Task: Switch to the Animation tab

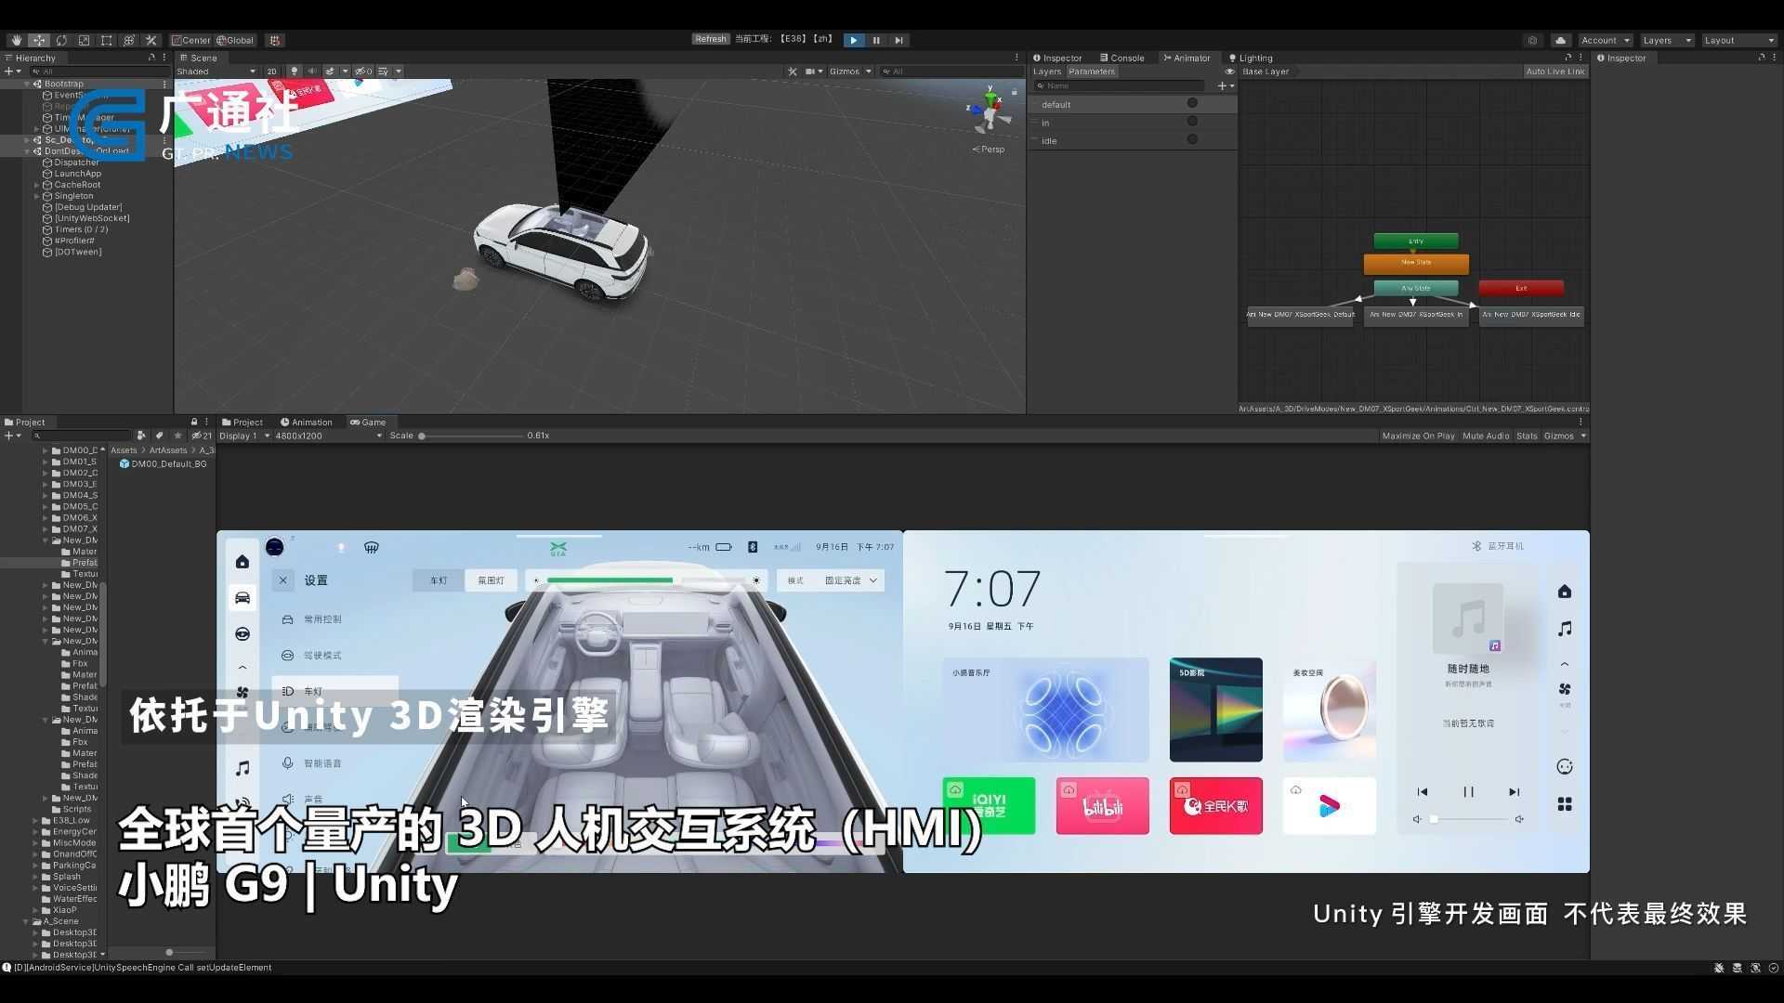Action: (x=307, y=422)
